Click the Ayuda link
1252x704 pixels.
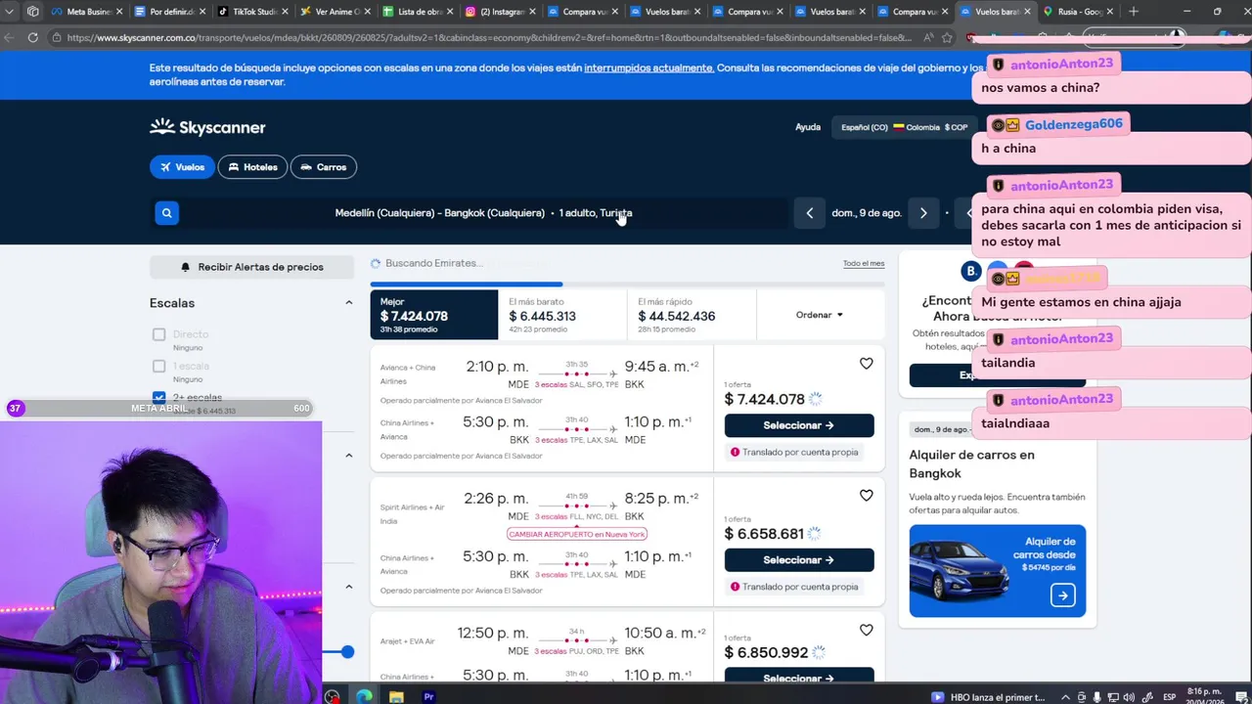[808, 127]
